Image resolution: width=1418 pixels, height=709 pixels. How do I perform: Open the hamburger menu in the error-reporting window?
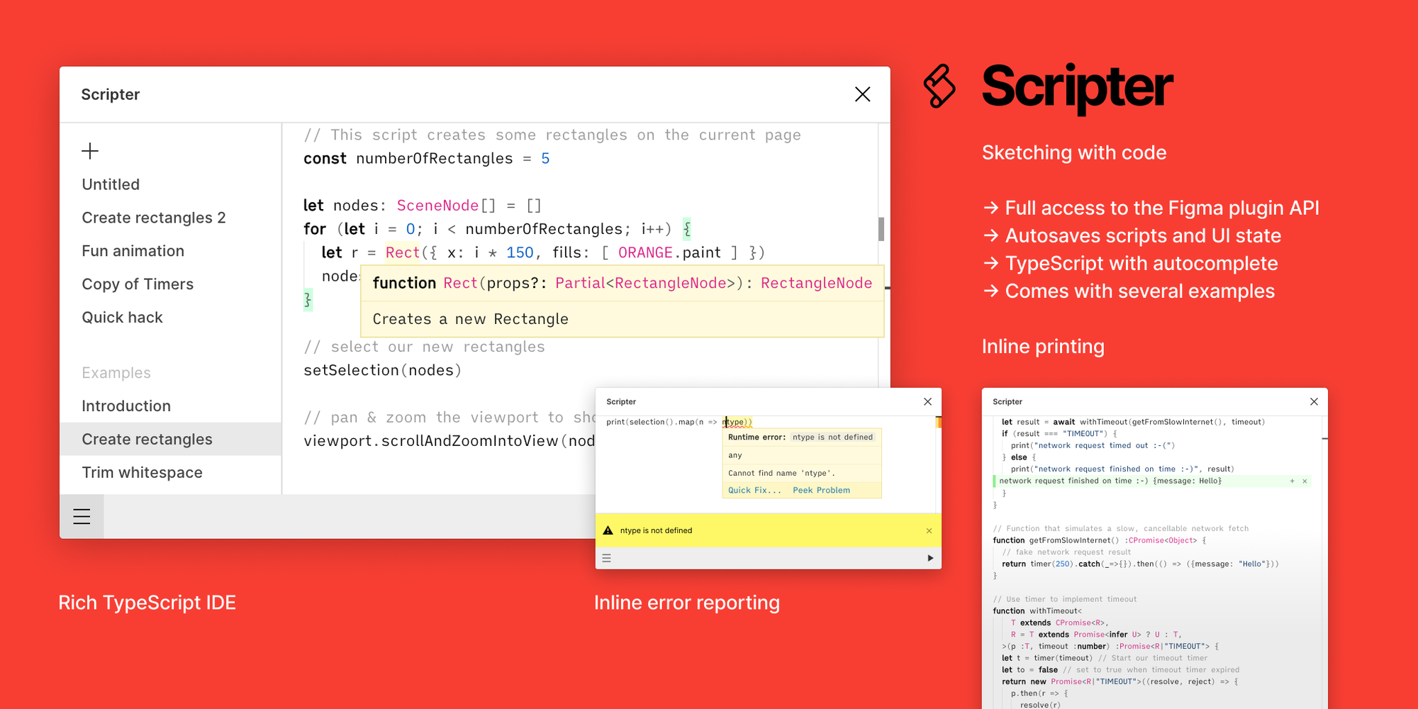606,558
